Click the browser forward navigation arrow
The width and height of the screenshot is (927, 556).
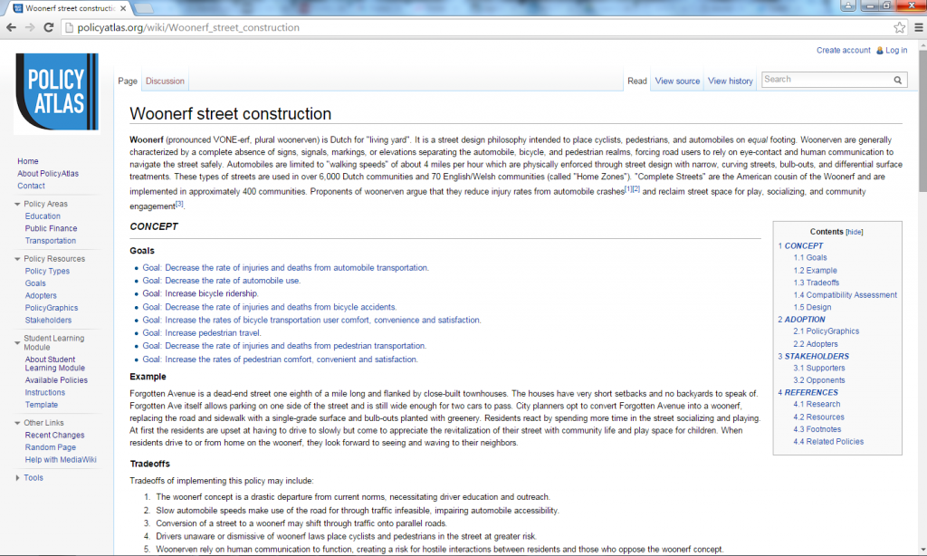click(x=29, y=27)
